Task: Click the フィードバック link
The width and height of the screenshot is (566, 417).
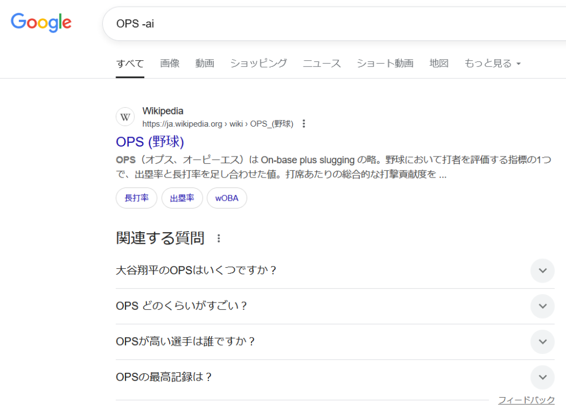Action: tap(526, 400)
